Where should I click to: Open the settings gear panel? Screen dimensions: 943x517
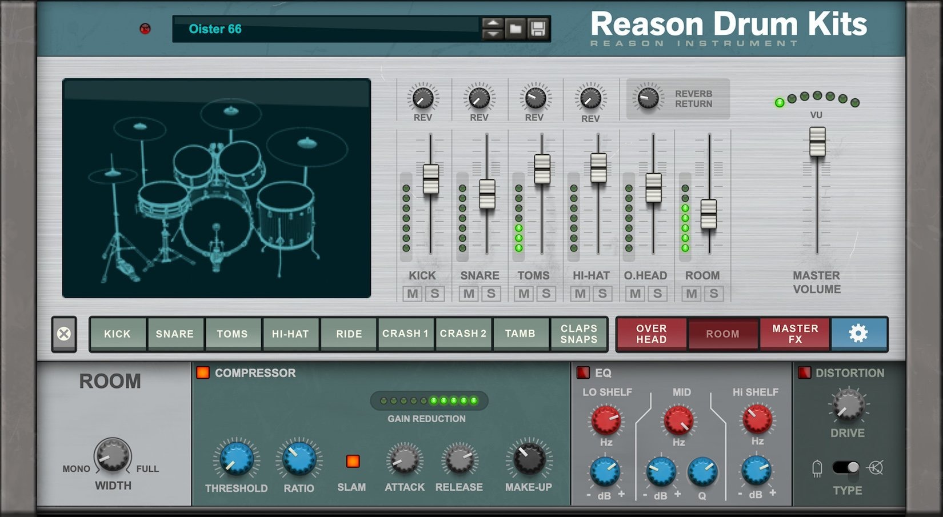858,334
